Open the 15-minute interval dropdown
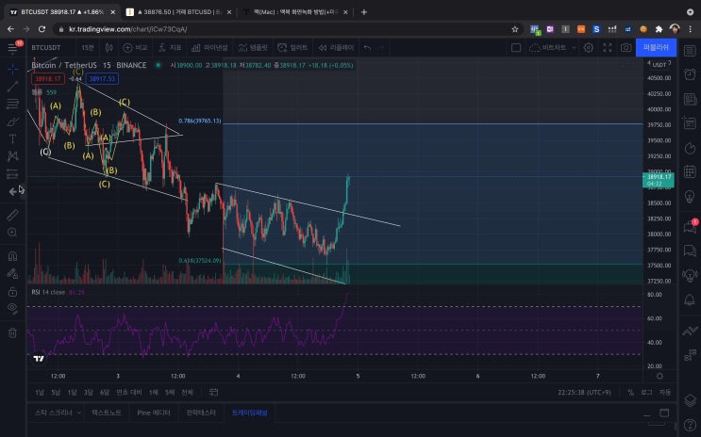Viewport: 701px width, 437px height. [x=88, y=47]
